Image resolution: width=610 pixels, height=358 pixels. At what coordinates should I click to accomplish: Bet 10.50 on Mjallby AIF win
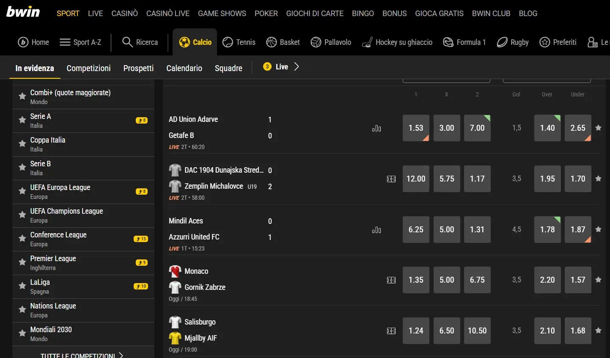(477, 330)
